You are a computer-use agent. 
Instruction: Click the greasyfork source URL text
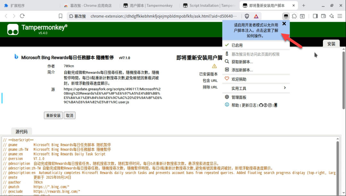tap(113, 95)
